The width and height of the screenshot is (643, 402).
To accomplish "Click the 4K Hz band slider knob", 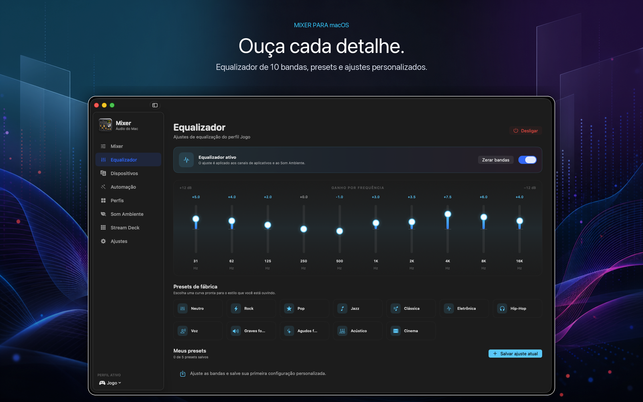I will pos(448,214).
